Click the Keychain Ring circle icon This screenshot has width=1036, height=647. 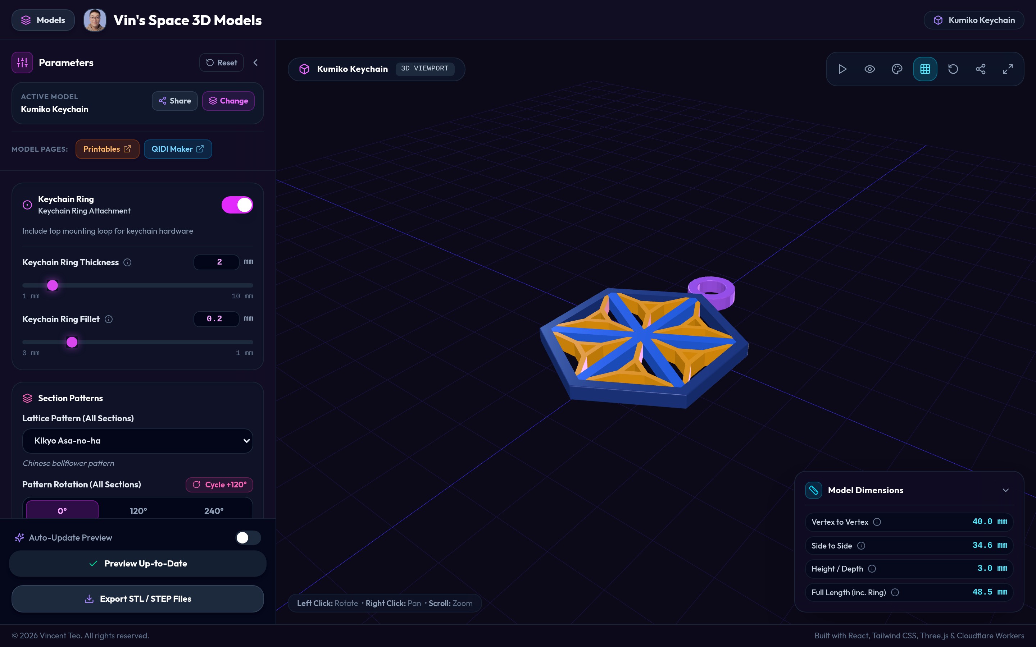coord(27,205)
